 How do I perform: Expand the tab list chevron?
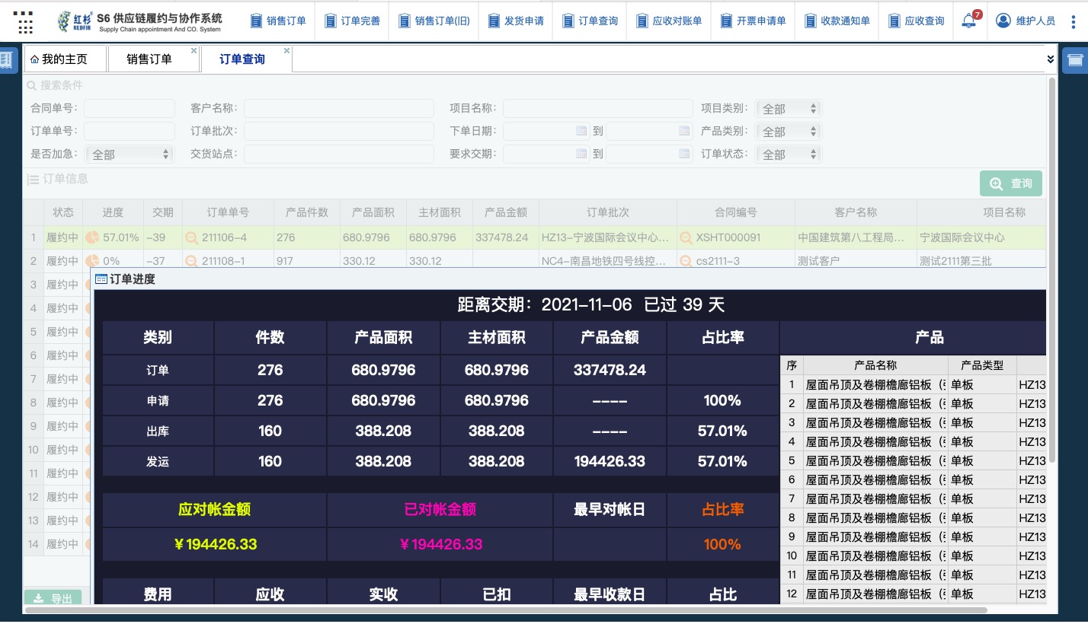tap(1050, 59)
